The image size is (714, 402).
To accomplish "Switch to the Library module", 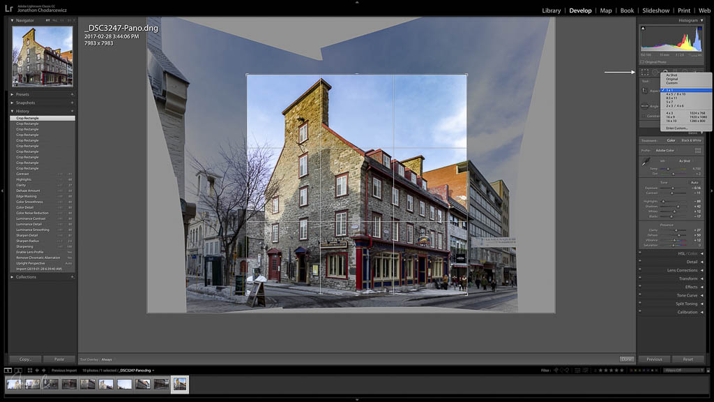I will pyautogui.click(x=551, y=10).
